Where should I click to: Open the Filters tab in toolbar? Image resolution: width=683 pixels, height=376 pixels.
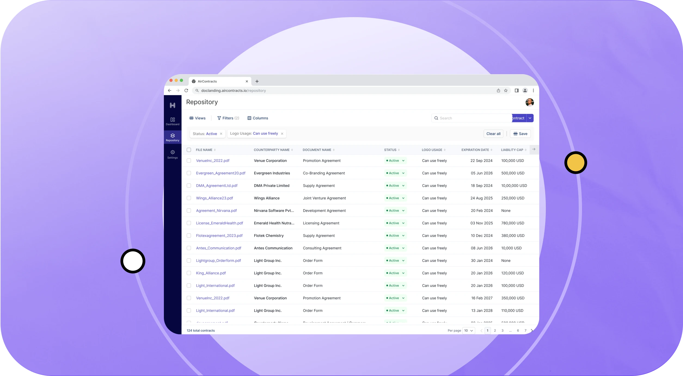point(228,118)
